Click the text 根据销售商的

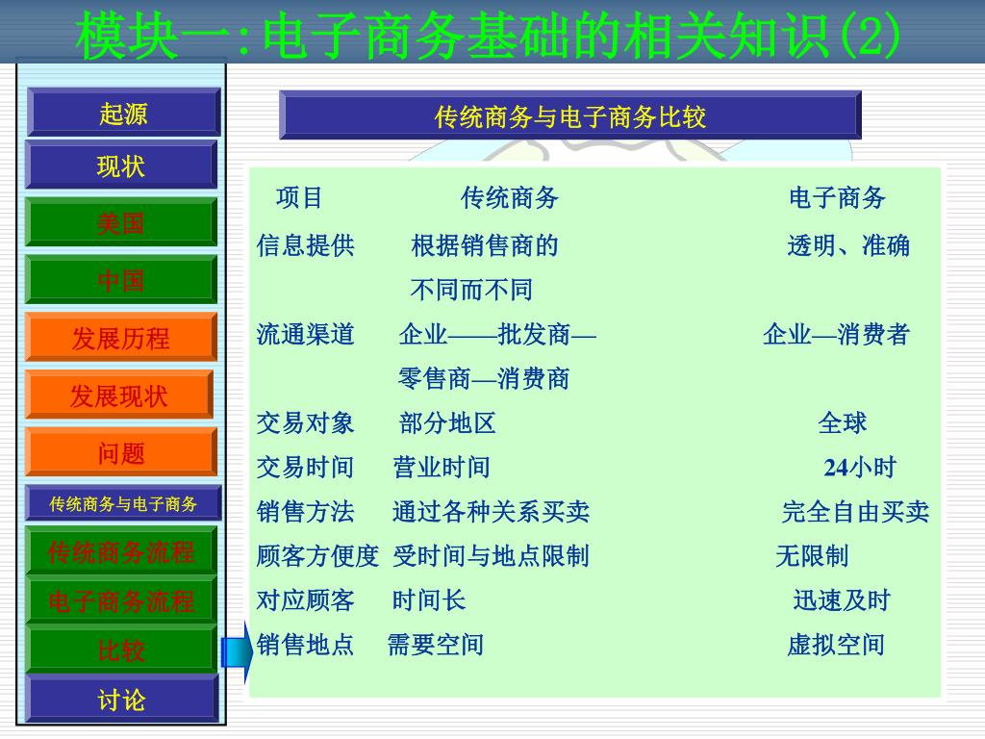[485, 245]
